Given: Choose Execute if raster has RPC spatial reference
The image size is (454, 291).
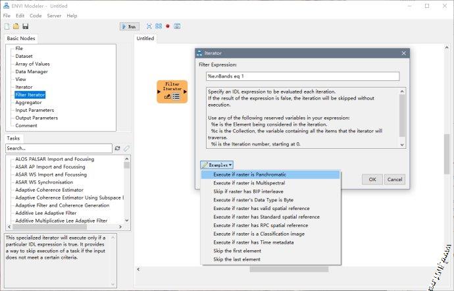Looking at the screenshot, I should pyautogui.click(x=270, y=225).
